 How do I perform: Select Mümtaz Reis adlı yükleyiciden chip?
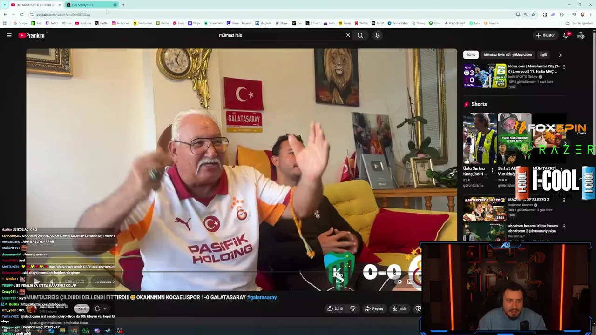click(508, 55)
